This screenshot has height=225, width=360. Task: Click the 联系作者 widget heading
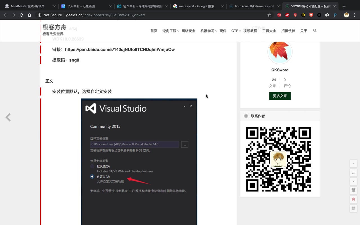(258, 116)
